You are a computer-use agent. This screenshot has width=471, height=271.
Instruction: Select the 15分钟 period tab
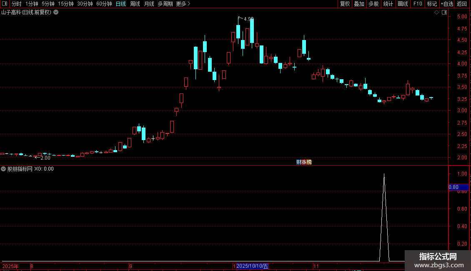tap(65, 4)
